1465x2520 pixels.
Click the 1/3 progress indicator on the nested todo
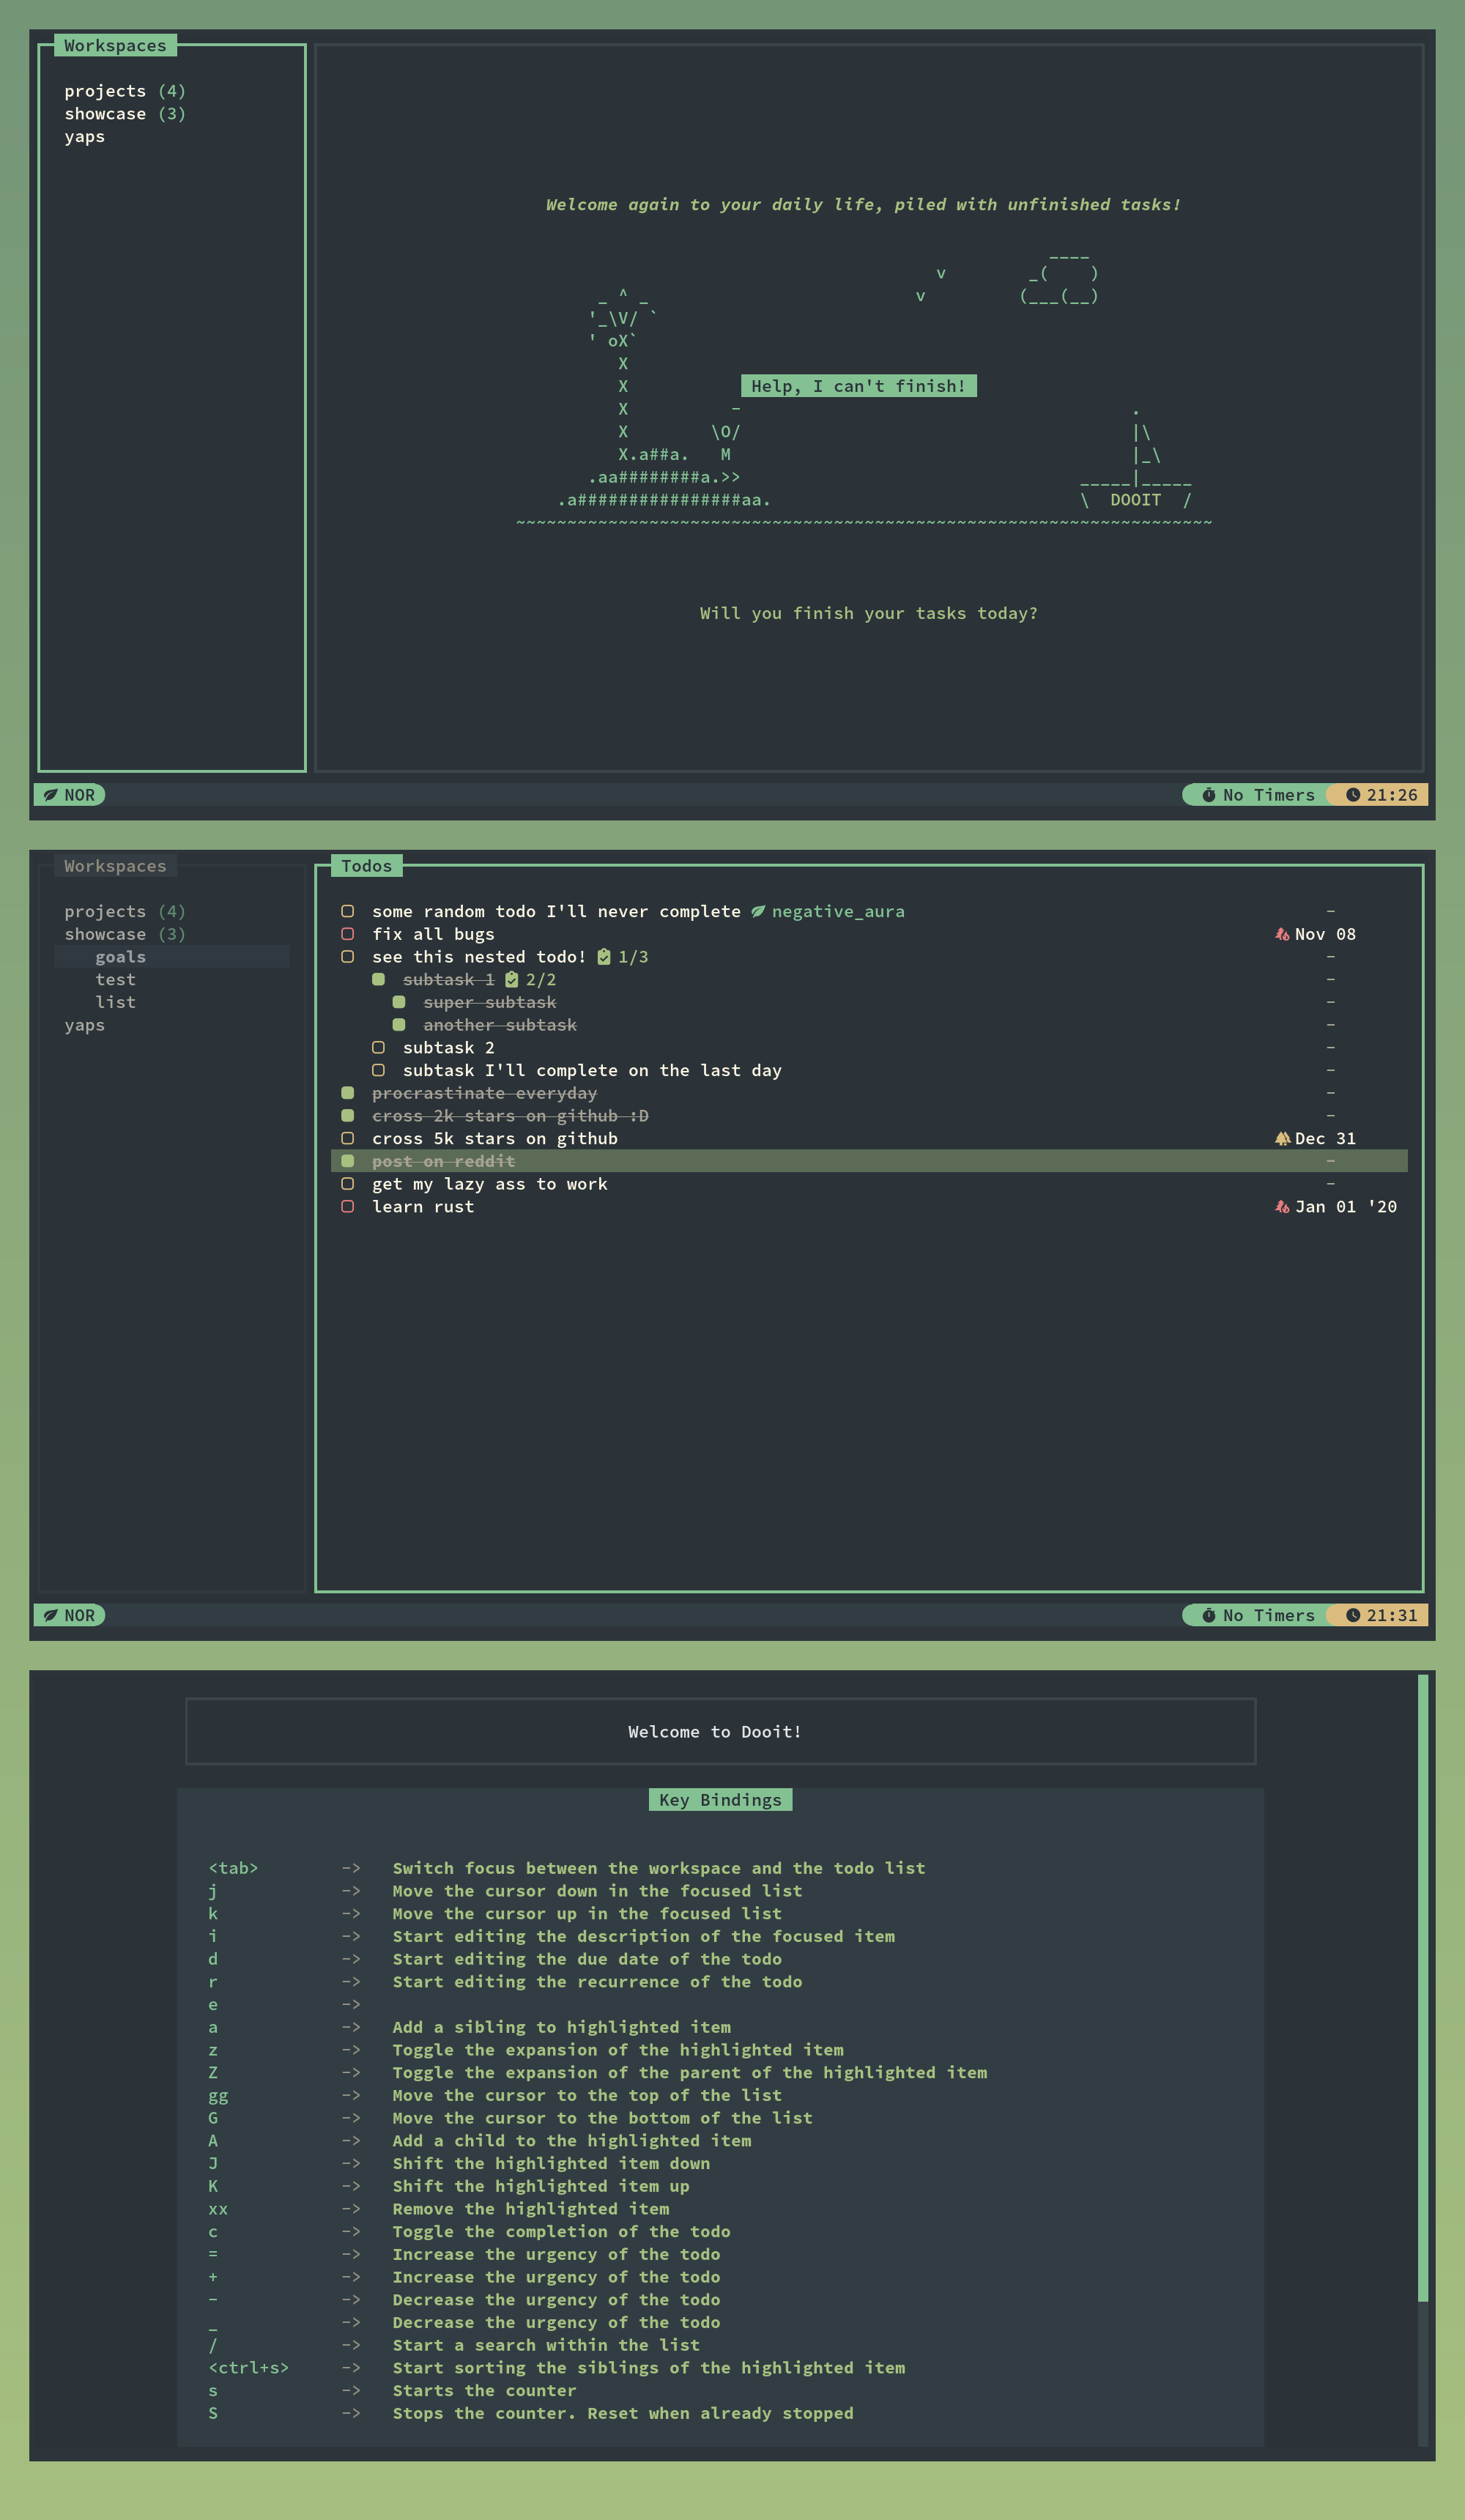pos(634,956)
